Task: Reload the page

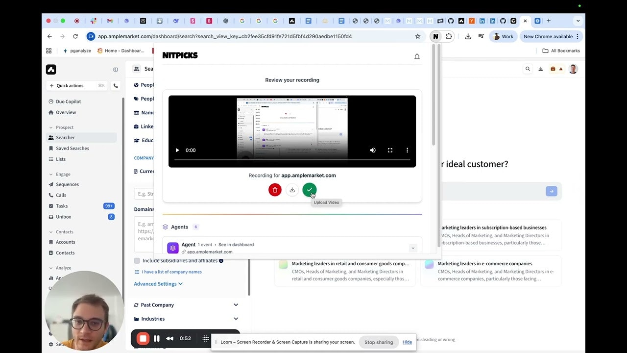Action: pyautogui.click(x=75, y=36)
